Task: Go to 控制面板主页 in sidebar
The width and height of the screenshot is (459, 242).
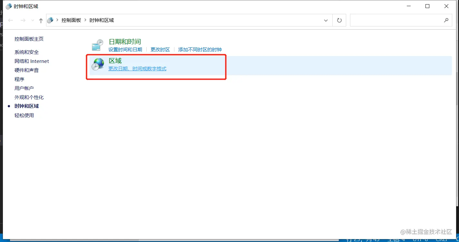Action: [x=29, y=39]
